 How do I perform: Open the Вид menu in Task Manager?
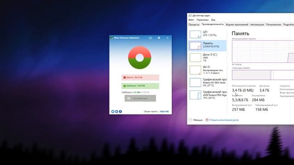[213, 20]
